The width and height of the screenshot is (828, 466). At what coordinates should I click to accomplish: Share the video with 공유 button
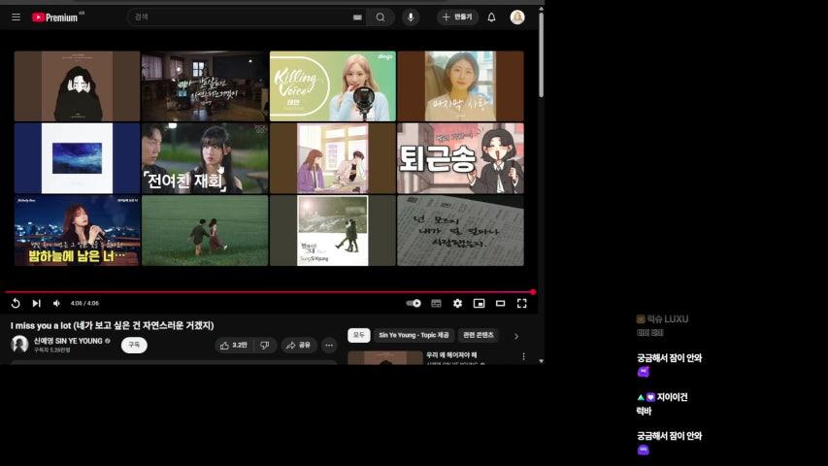coord(298,345)
